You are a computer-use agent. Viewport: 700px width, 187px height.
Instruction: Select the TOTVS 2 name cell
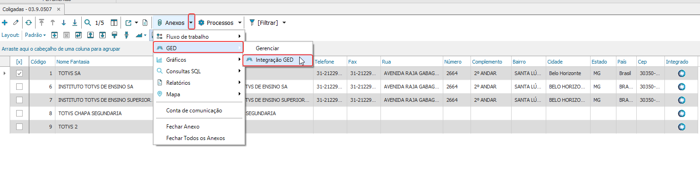(104, 127)
